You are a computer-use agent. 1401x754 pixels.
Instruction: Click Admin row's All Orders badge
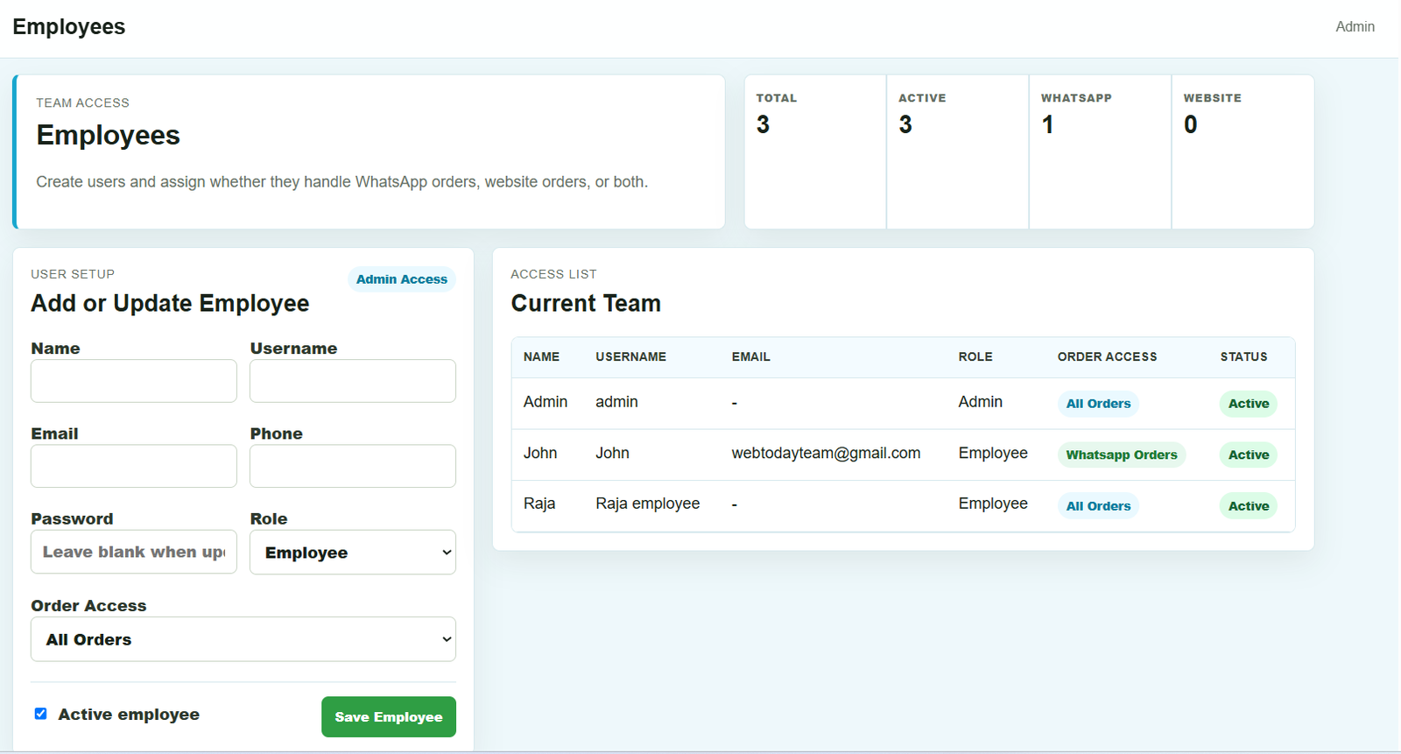(1098, 404)
